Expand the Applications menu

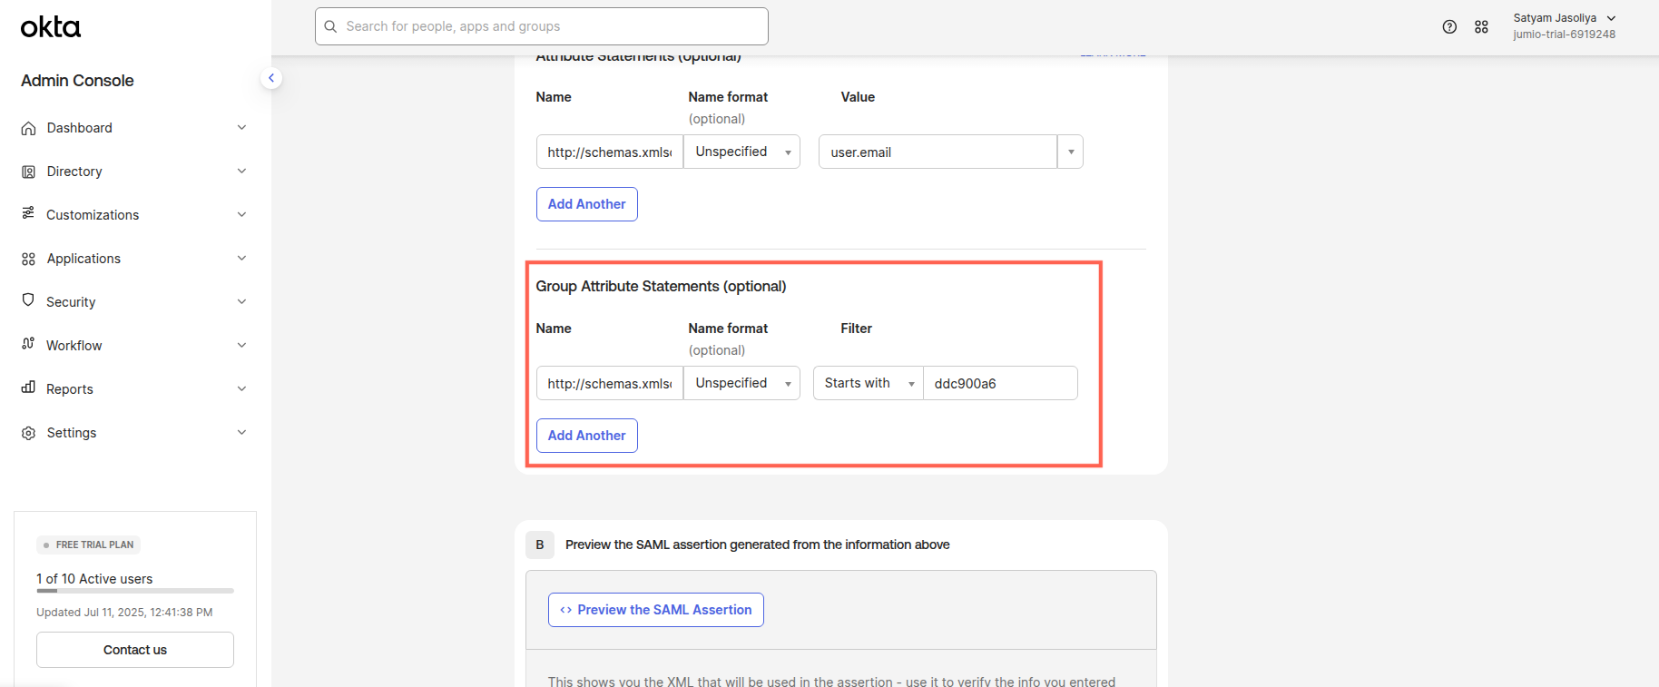point(241,259)
